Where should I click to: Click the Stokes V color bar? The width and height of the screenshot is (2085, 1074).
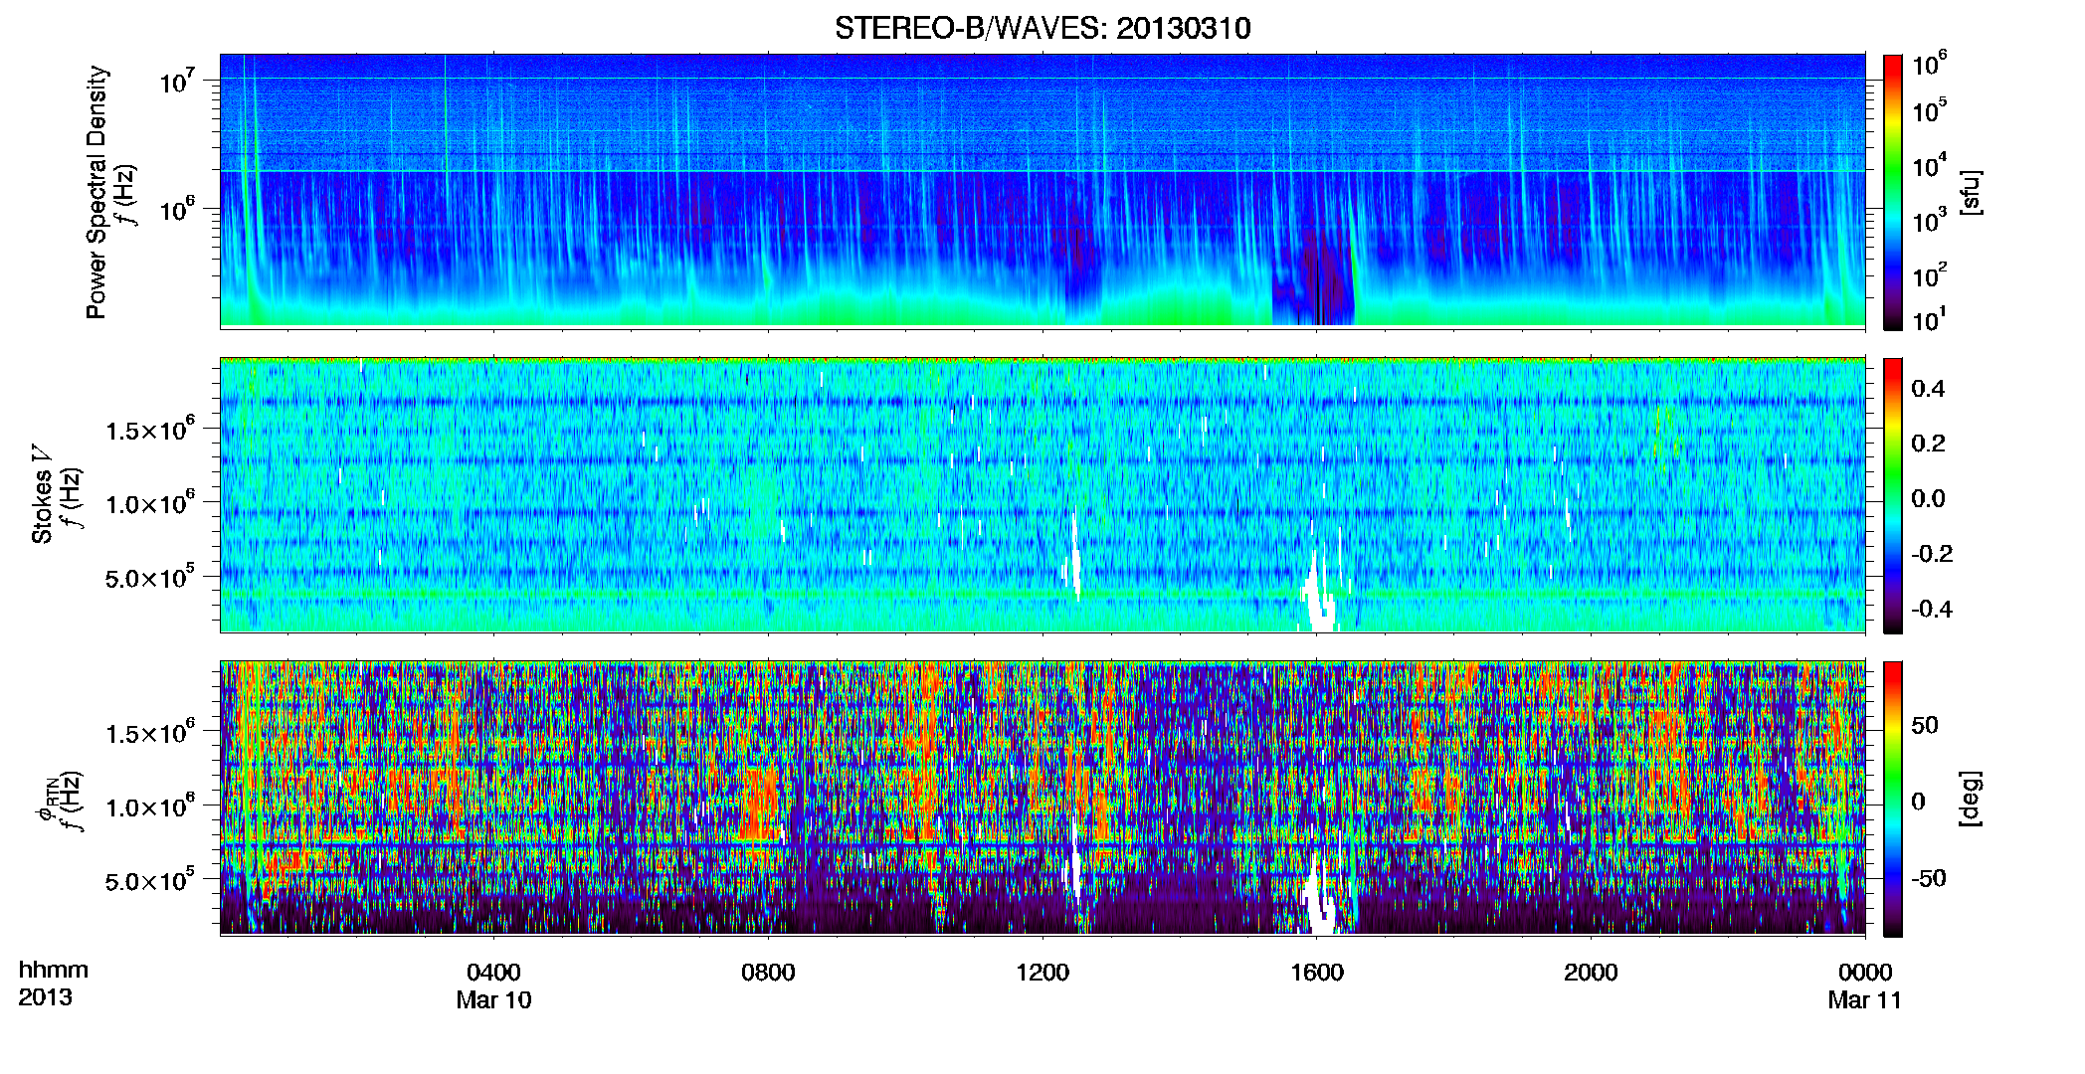[1893, 495]
